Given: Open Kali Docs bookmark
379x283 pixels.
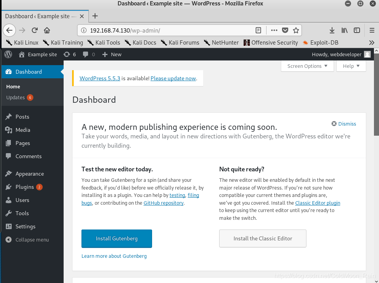Looking at the screenshot, I should coord(140,43).
